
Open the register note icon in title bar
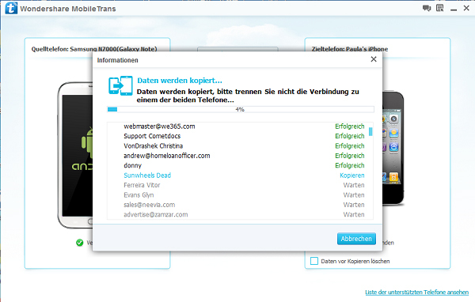tap(439, 8)
